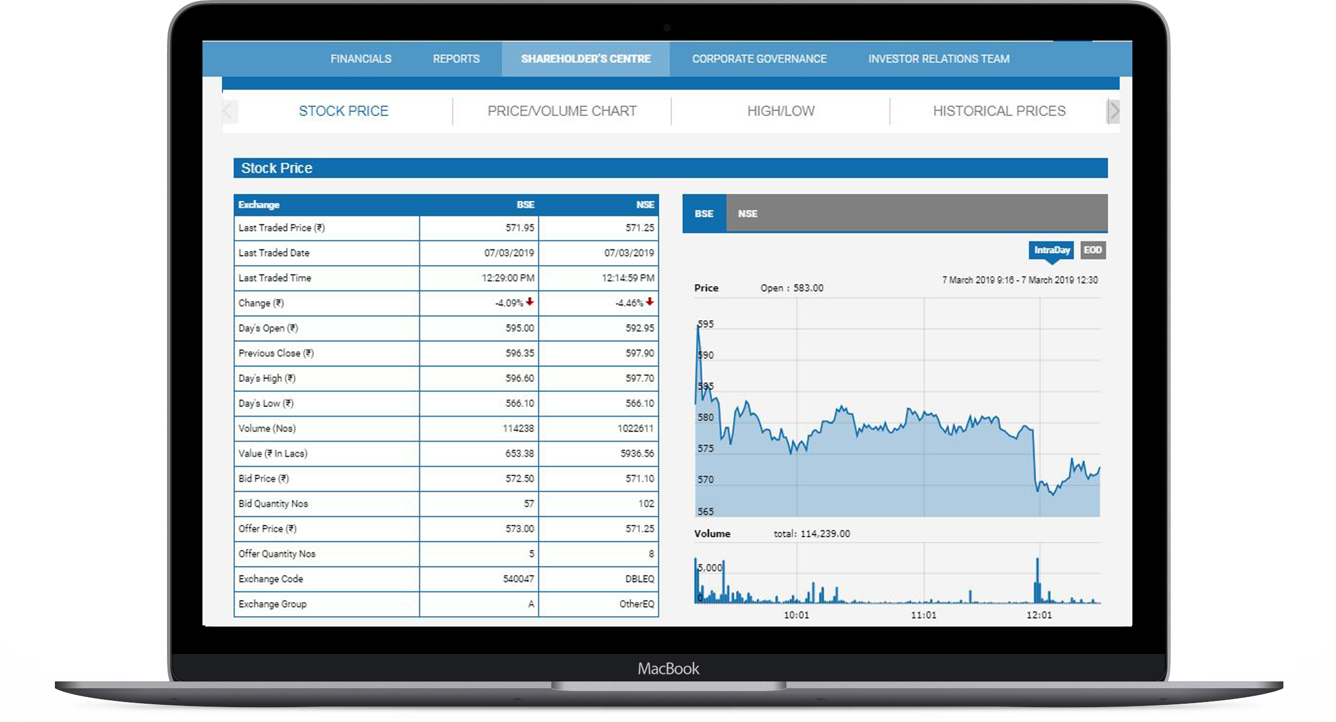The image size is (1336, 722).
Task: Click the intraday price chart drop near 12:01
Action: (x=1034, y=457)
